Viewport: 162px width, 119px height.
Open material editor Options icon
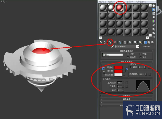coord(154,29)
